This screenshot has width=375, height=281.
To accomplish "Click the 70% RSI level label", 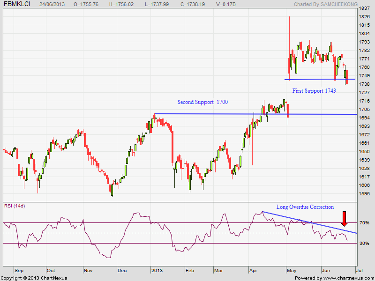I will coord(364,223).
